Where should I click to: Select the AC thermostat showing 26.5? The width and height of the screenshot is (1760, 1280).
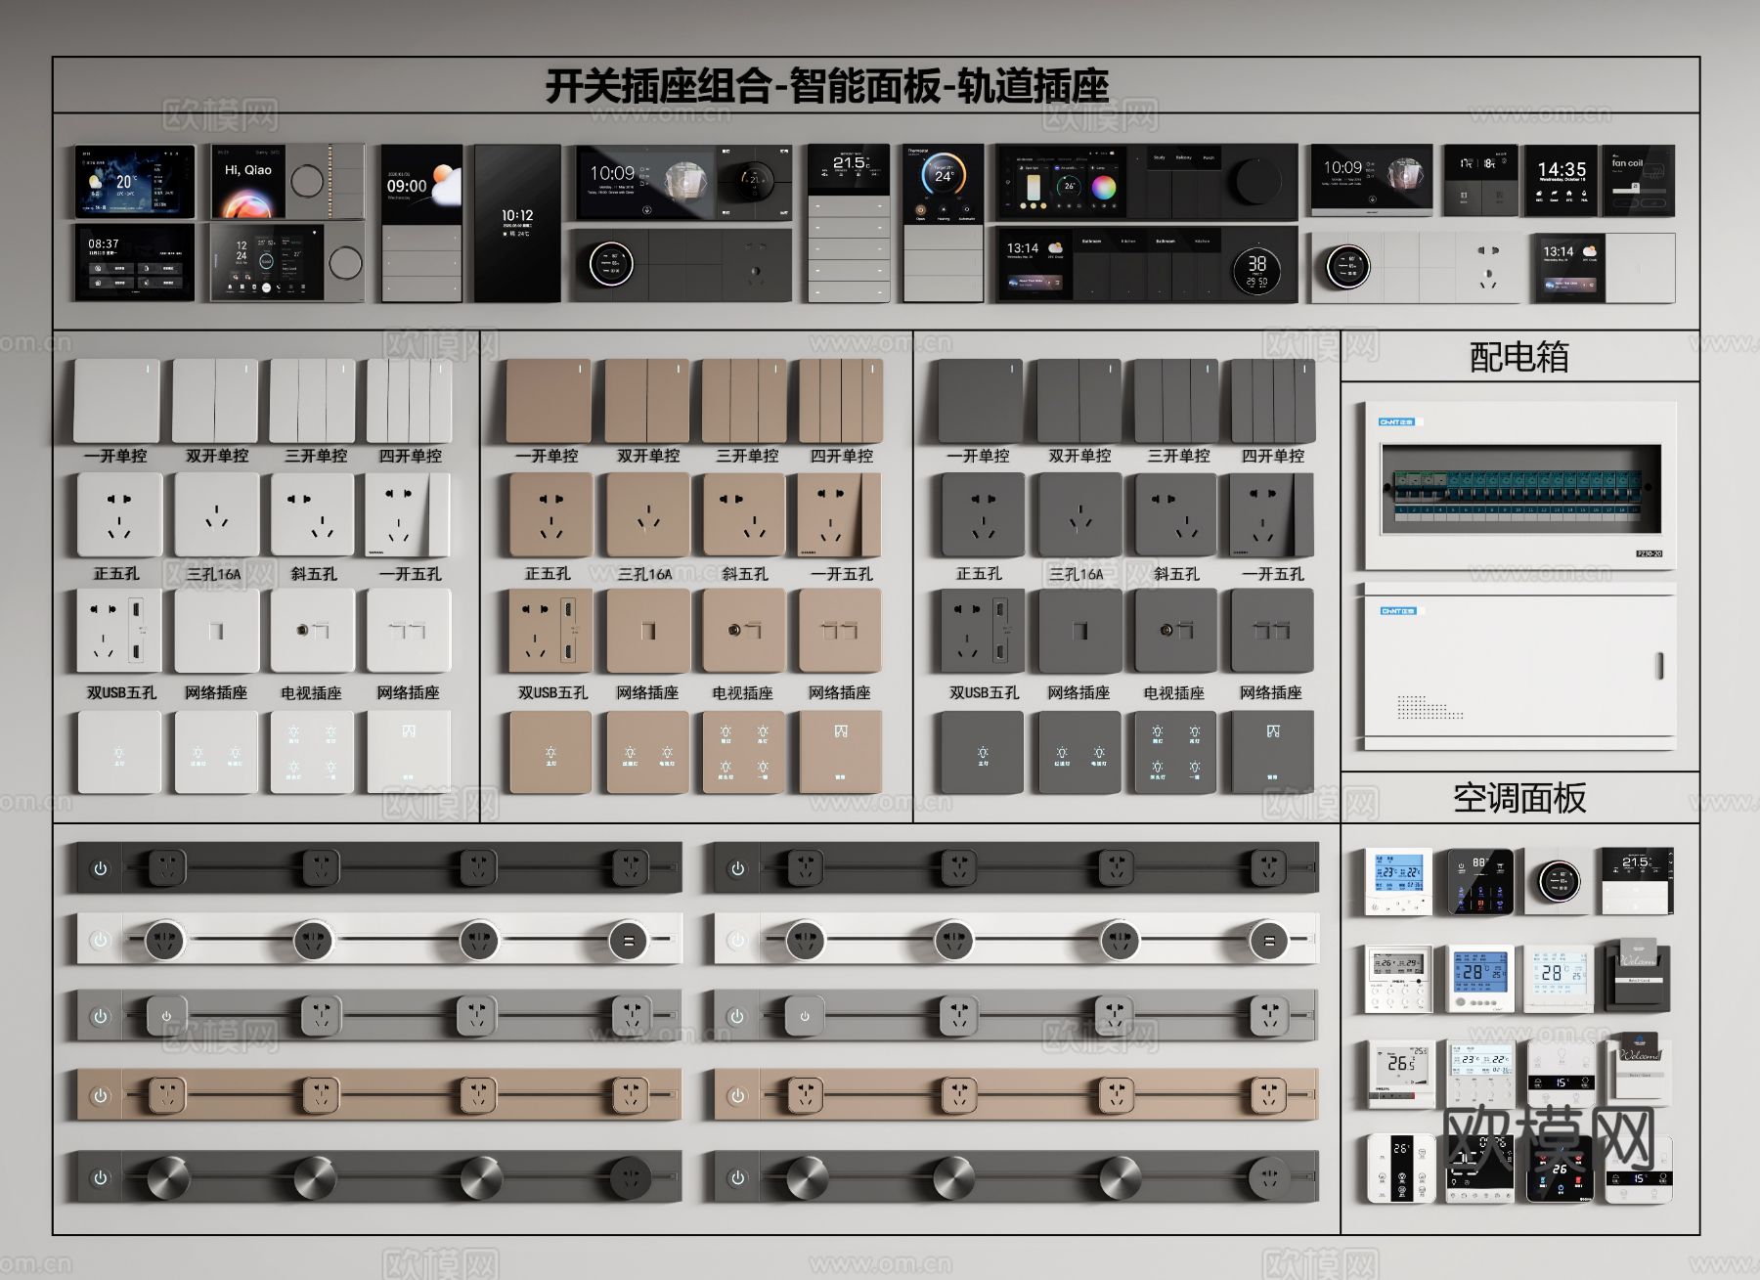[1400, 1073]
